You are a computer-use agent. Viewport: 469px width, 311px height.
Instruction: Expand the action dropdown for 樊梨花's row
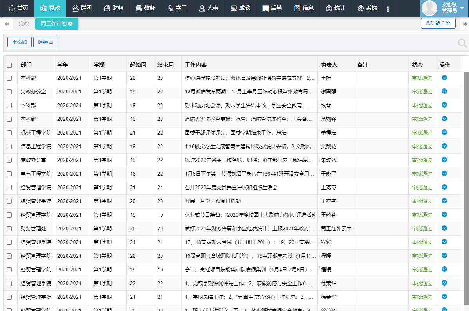coord(444,146)
